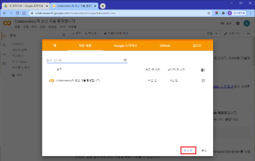
Task: Open the Insert (삽입) menu
Action: click(x=43, y=27)
